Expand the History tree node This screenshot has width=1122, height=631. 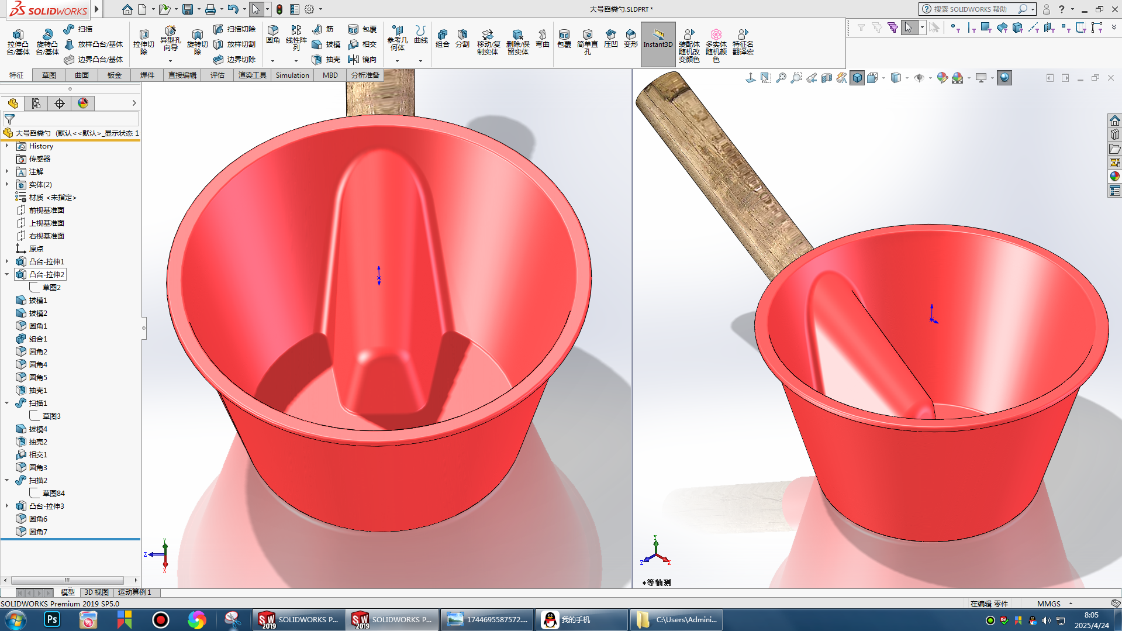click(7, 146)
